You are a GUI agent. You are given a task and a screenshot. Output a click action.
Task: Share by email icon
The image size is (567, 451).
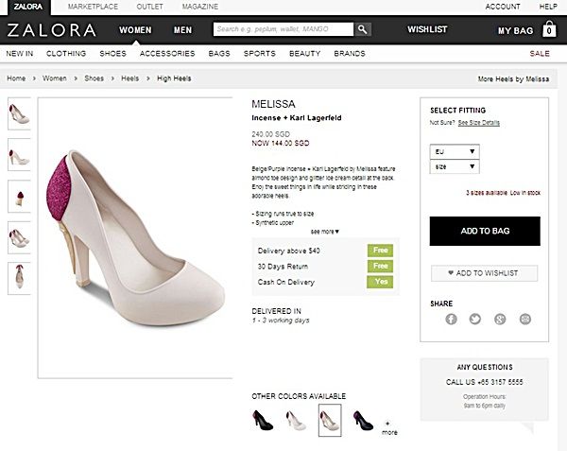[x=525, y=319]
